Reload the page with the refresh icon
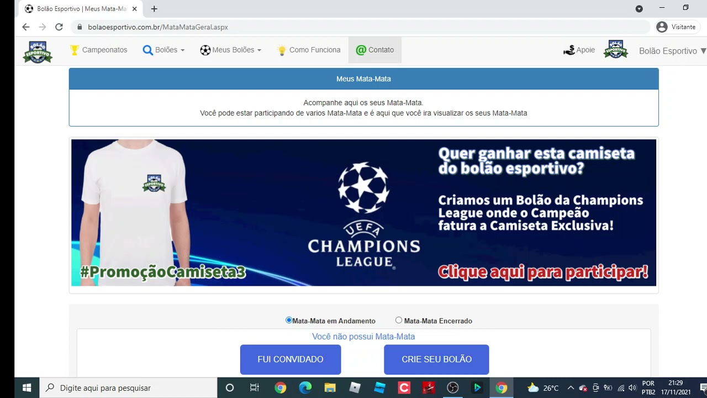Screen dimensions: 707x398 pyautogui.click(x=59, y=27)
